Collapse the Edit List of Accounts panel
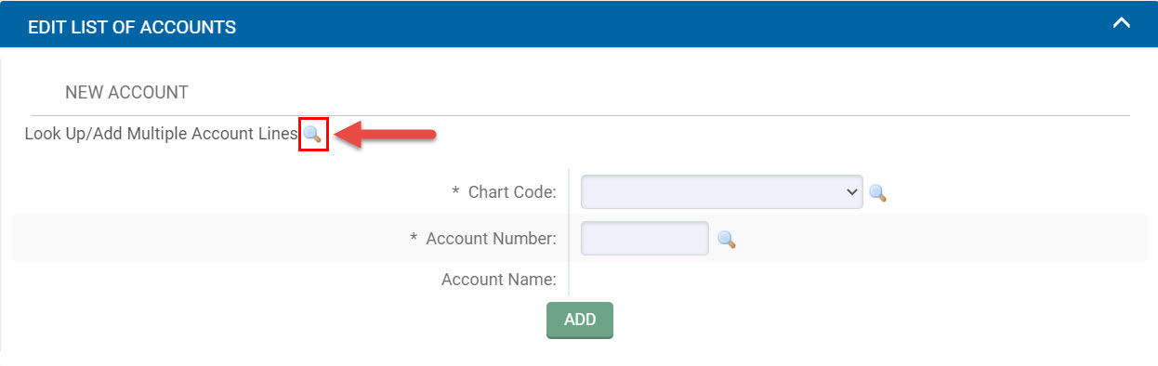Screen dimensions: 1158x366 pos(1122,22)
